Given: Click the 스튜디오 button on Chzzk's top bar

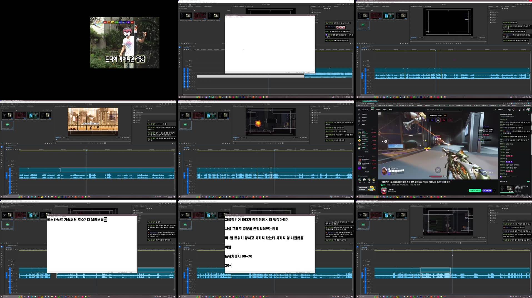Looking at the screenshot, I should [x=499, y=109].
